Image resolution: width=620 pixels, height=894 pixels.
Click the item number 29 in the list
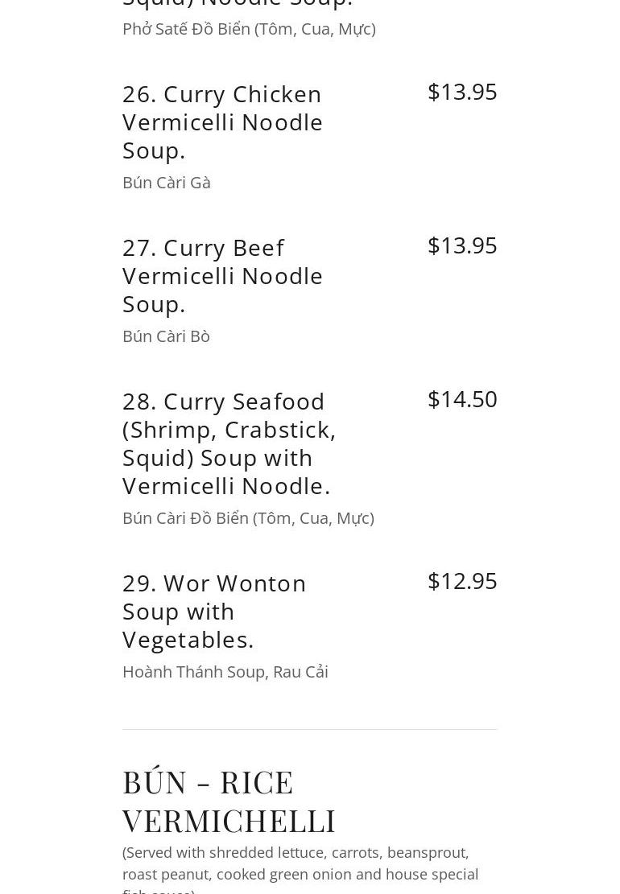[138, 583]
